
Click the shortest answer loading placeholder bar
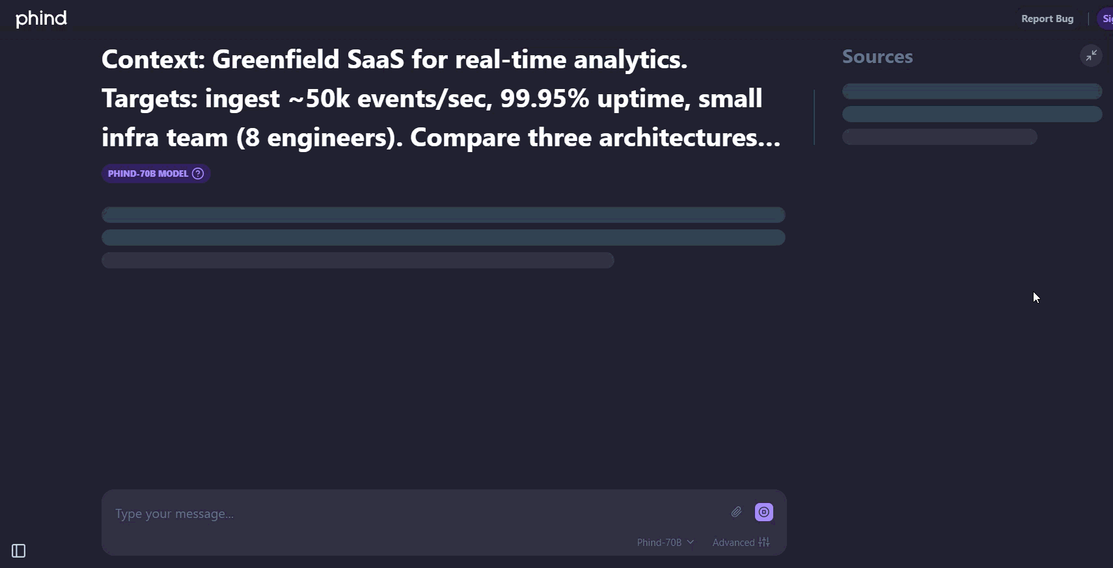pos(357,261)
